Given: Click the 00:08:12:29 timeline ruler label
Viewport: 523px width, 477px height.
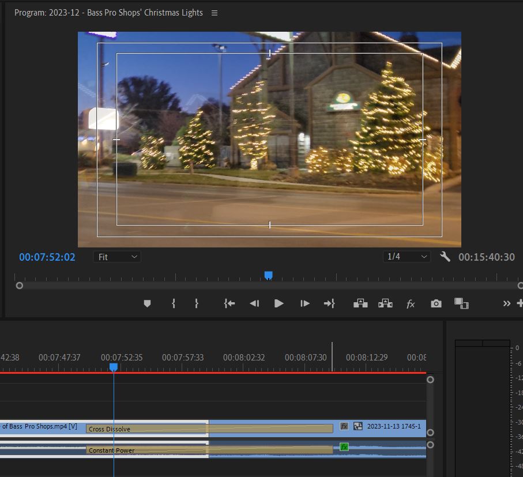Looking at the screenshot, I should tap(367, 358).
